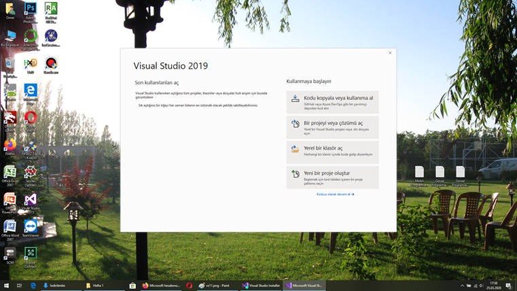Open 'Mobil Programlama' file on desktop
Screen dimensions: 517x291
point(419,175)
